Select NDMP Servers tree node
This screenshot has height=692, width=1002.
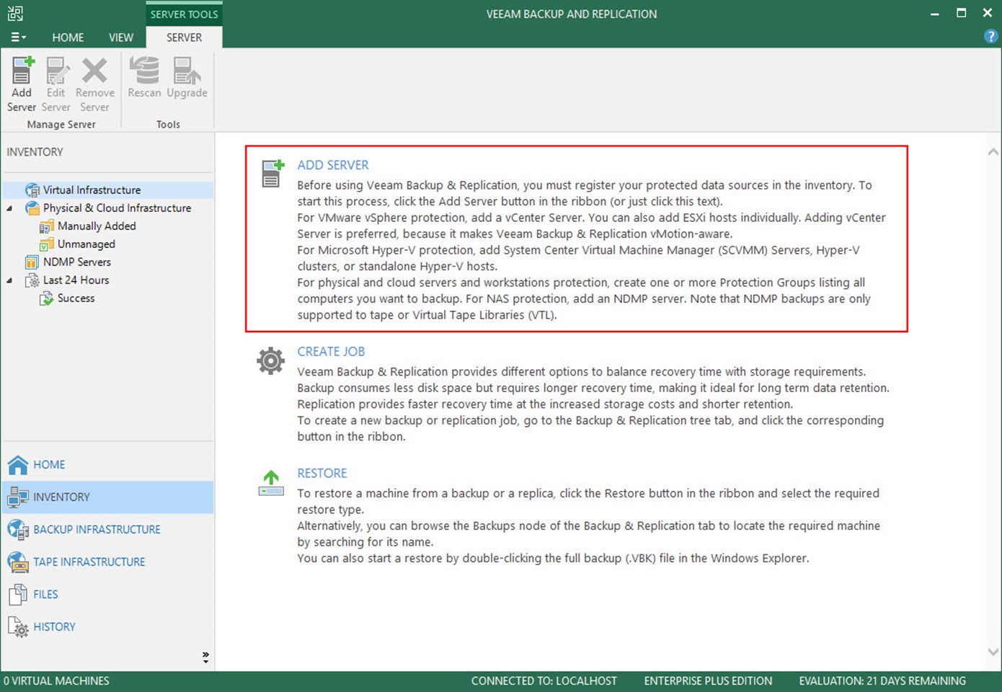[x=76, y=262]
